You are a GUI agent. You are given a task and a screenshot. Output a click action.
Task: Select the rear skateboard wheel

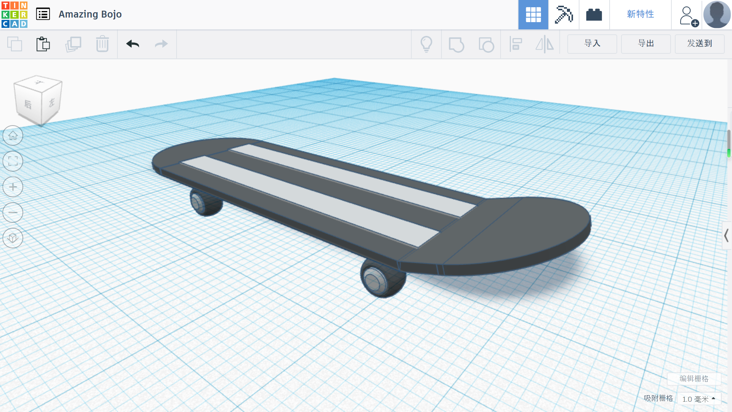coord(206,203)
